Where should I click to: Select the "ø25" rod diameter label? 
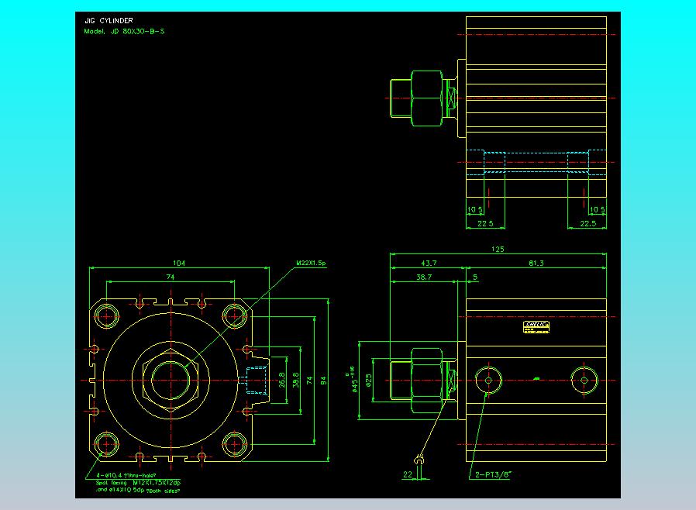click(368, 381)
